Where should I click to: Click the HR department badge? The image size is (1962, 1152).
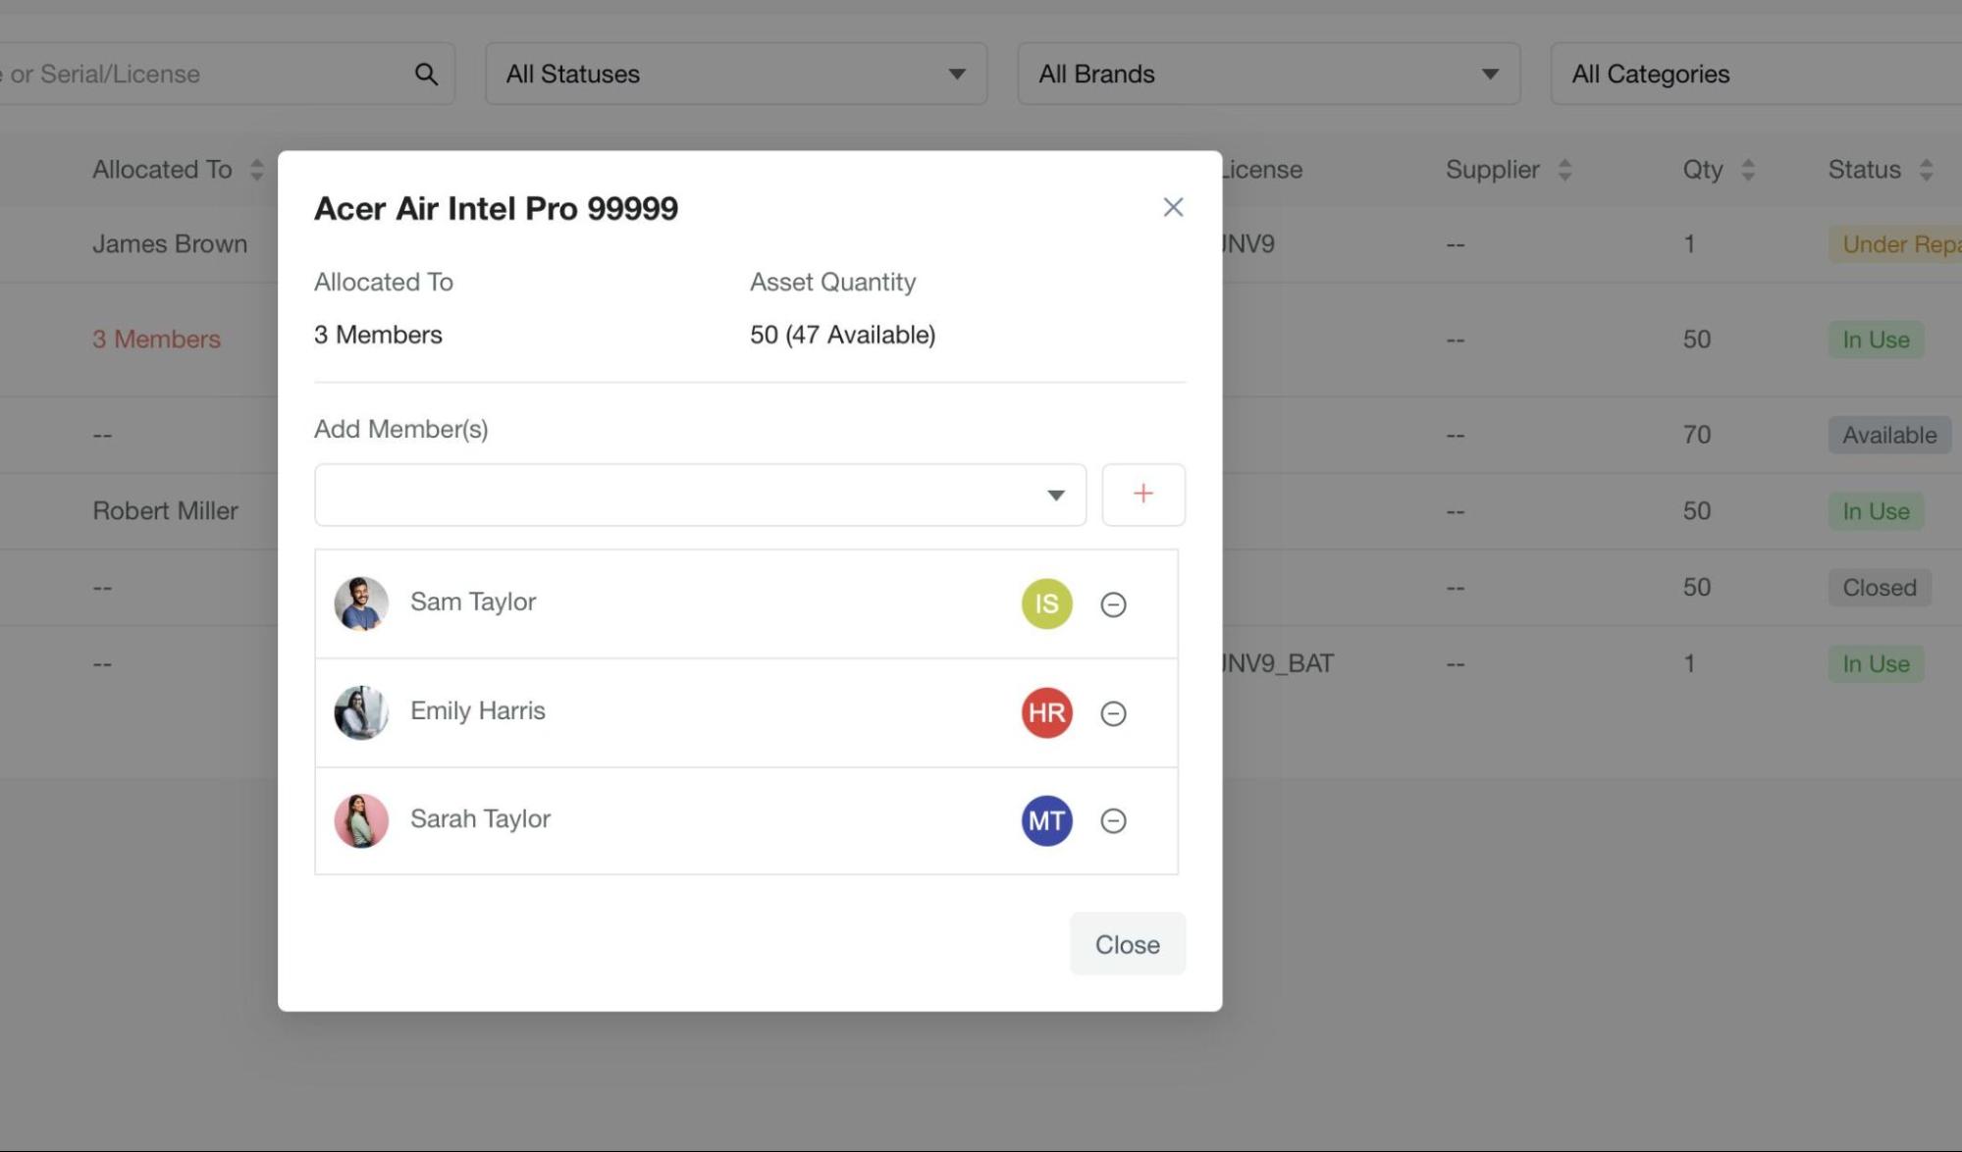1046,713
